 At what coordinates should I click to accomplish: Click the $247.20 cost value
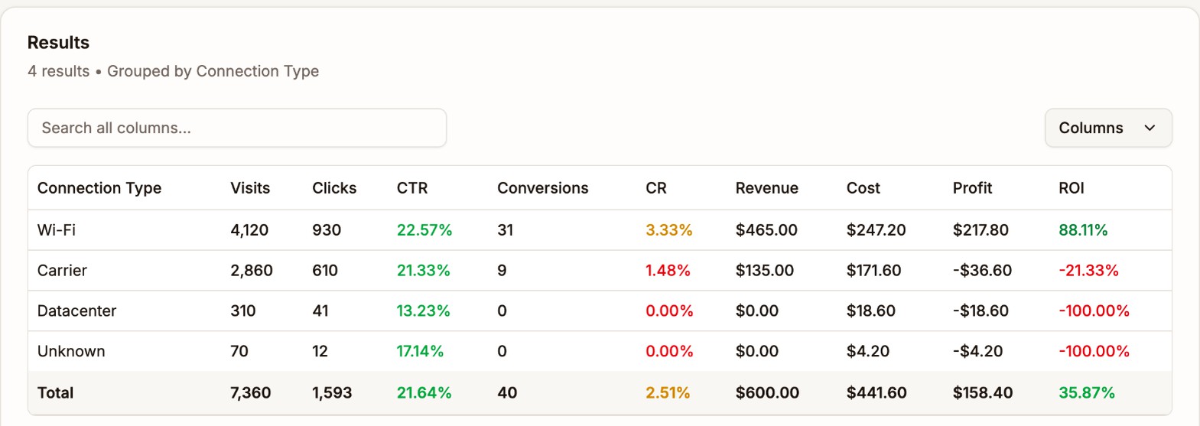876,230
